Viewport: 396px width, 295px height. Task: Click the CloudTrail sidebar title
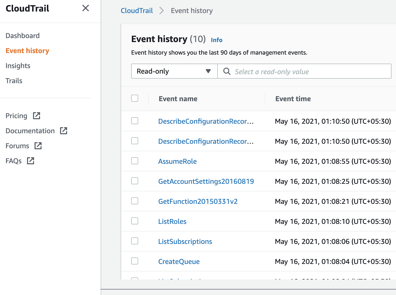[x=28, y=8]
